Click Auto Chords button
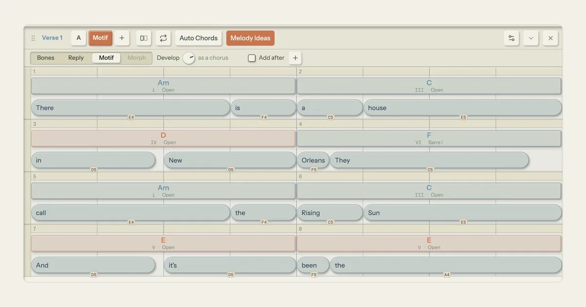Screen dimensions: 586x307 198,38
